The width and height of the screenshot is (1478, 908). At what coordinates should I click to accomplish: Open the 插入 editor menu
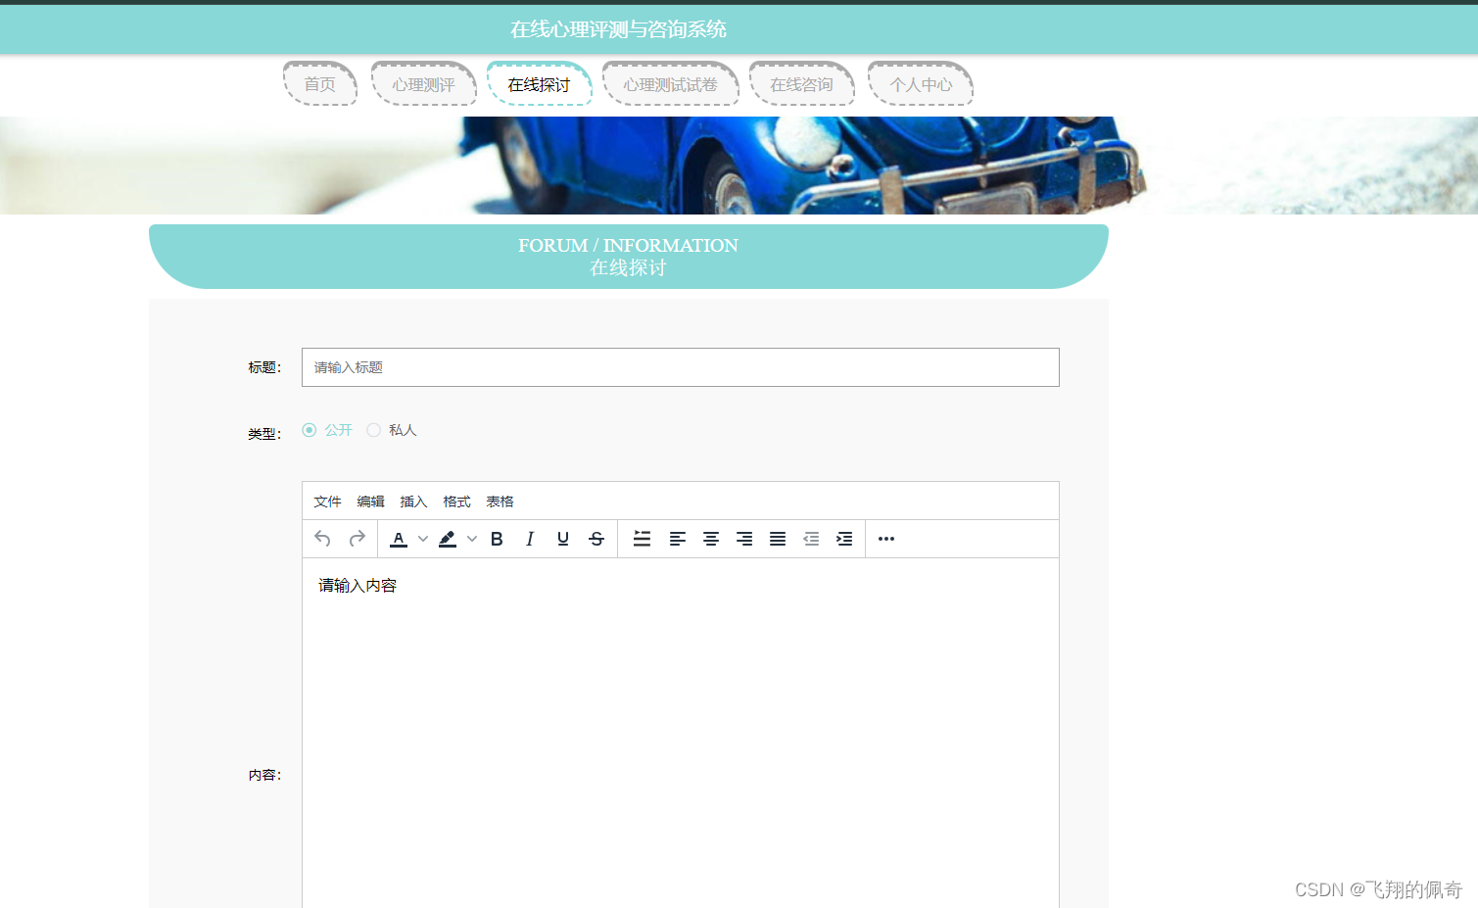click(x=413, y=502)
